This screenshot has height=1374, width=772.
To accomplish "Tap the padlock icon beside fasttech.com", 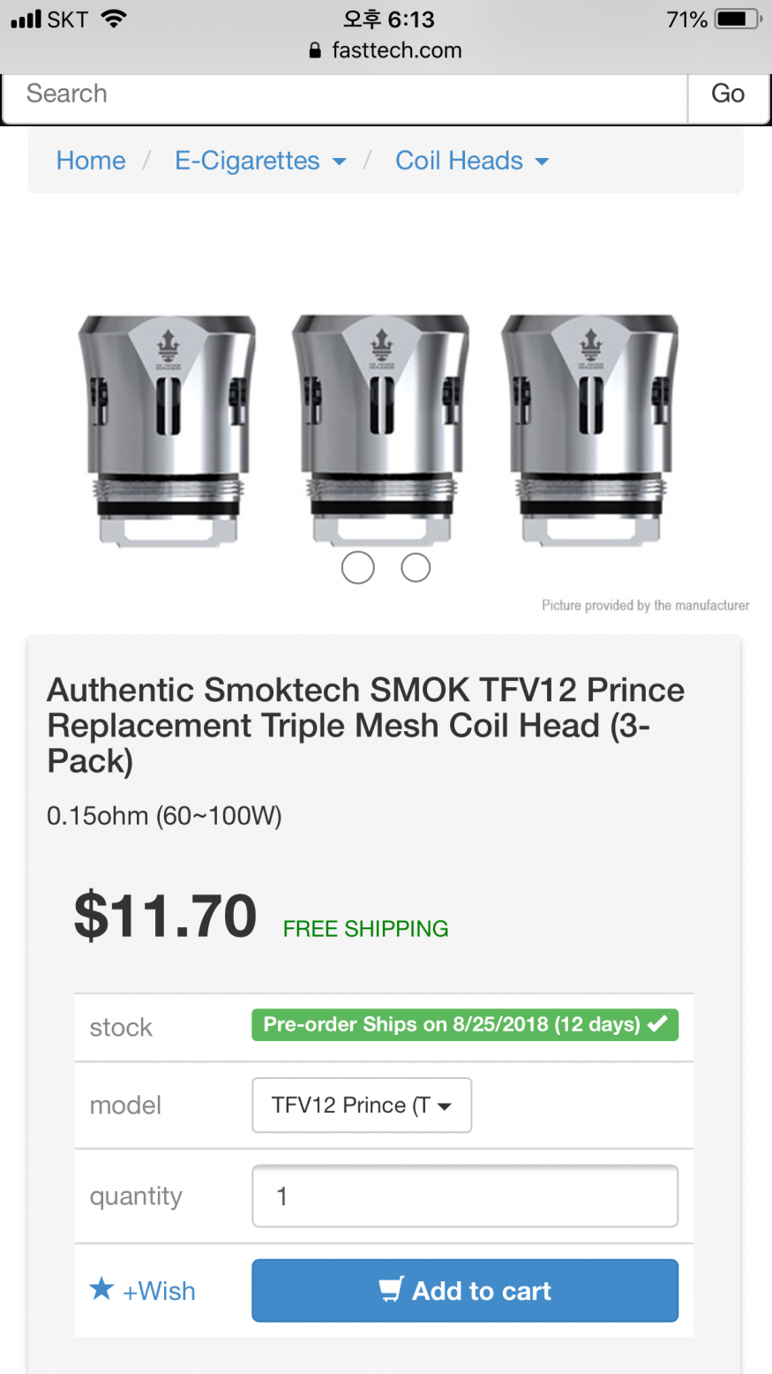I will 316,51.
